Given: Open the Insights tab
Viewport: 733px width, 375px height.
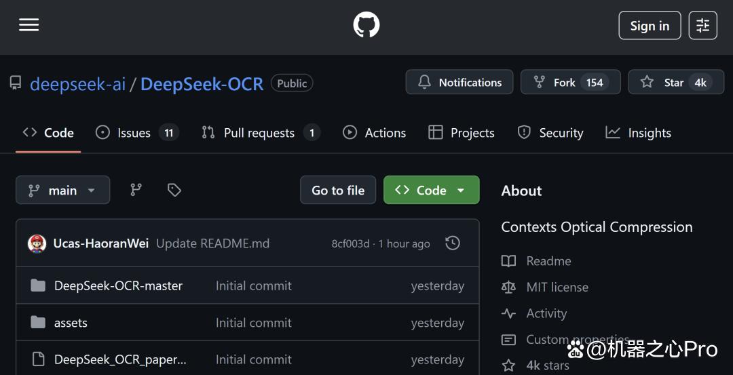Looking at the screenshot, I should tap(638, 133).
